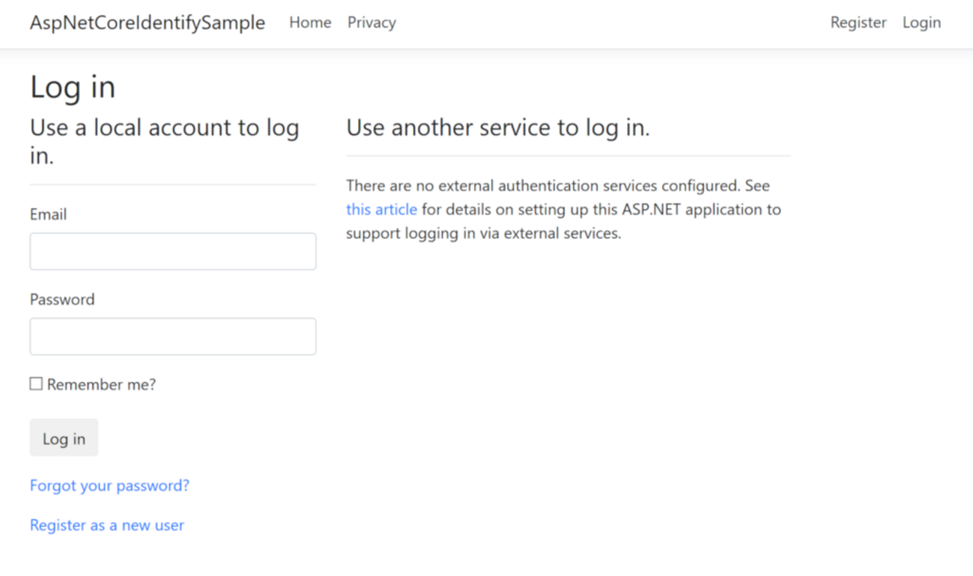Click the AspNetCoreIdentifySample brand link
The height and width of the screenshot is (576, 973).
pyautogui.click(x=148, y=22)
